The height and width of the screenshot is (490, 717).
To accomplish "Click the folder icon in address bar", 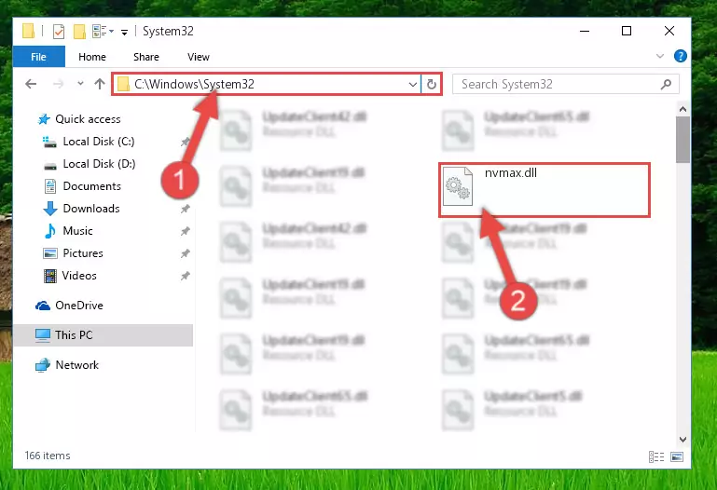I will (x=123, y=84).
